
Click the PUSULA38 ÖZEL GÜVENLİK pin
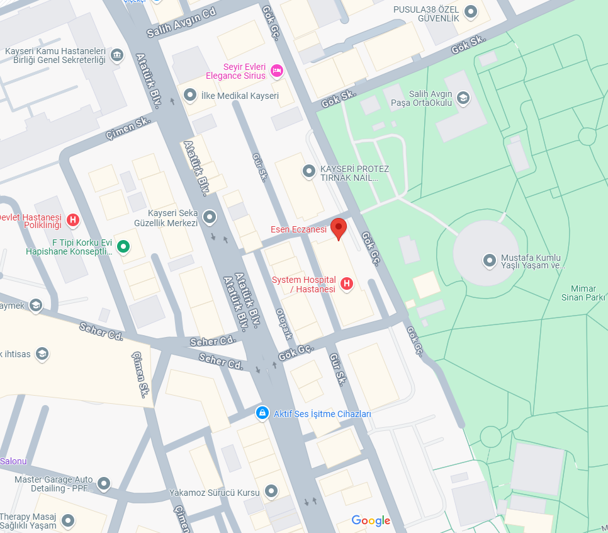[x=471, y=11]
